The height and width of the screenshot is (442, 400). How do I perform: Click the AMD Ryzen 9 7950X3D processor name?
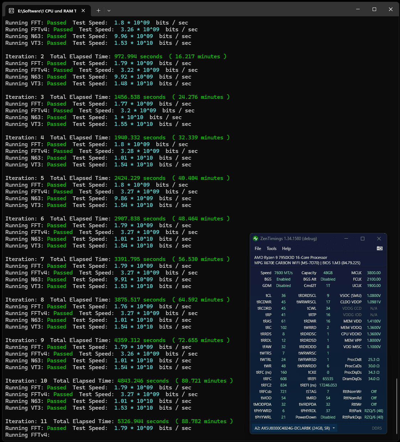click(x=291, y=257)
